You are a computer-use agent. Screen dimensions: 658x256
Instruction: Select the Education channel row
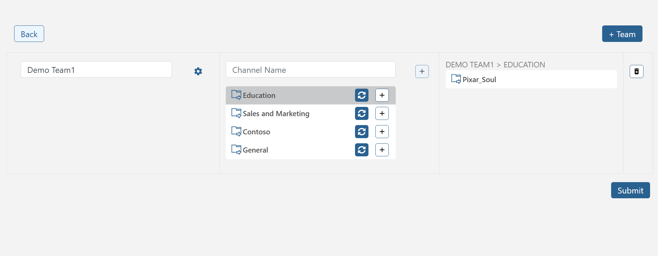(311, 95)
